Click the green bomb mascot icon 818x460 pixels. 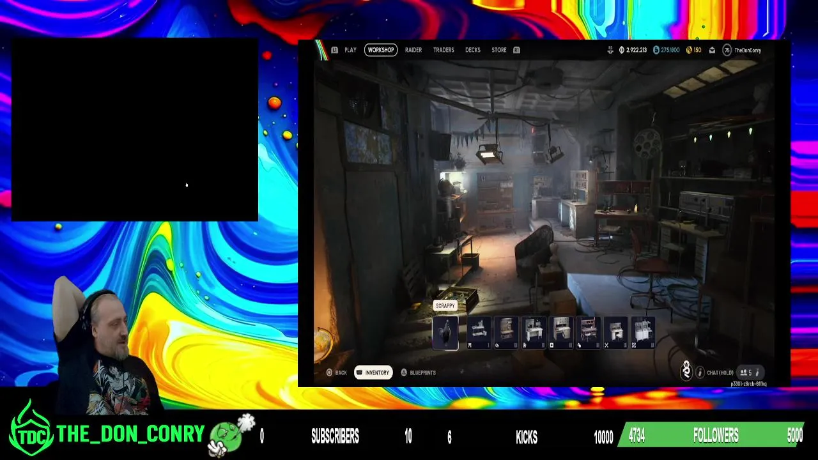pyautogui.click(x=232, y=436)
